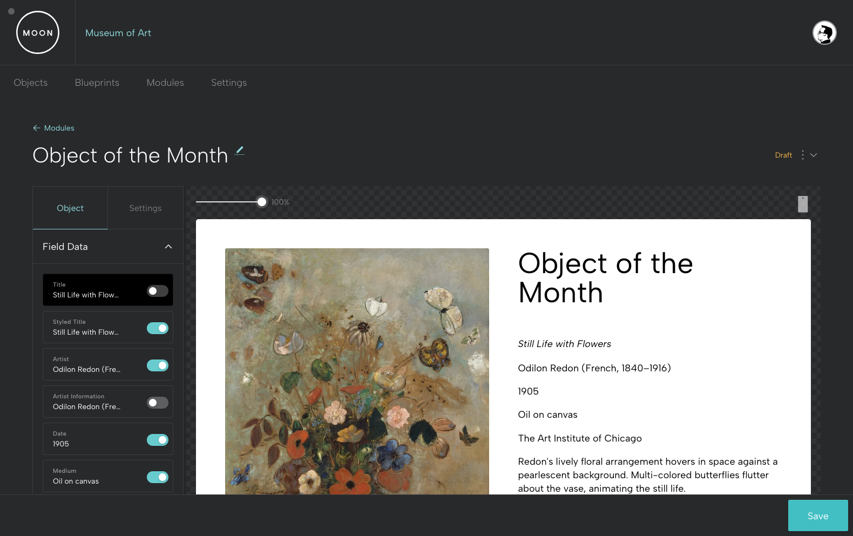This screenshot has width=853, height=536.
Task: Go to Objects in the navigation
Action: [x=31, y=83]
